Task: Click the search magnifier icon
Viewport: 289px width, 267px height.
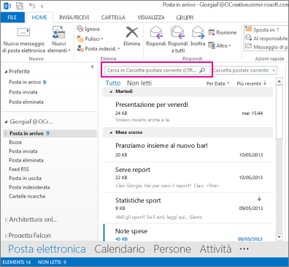Action: [202, 70]
